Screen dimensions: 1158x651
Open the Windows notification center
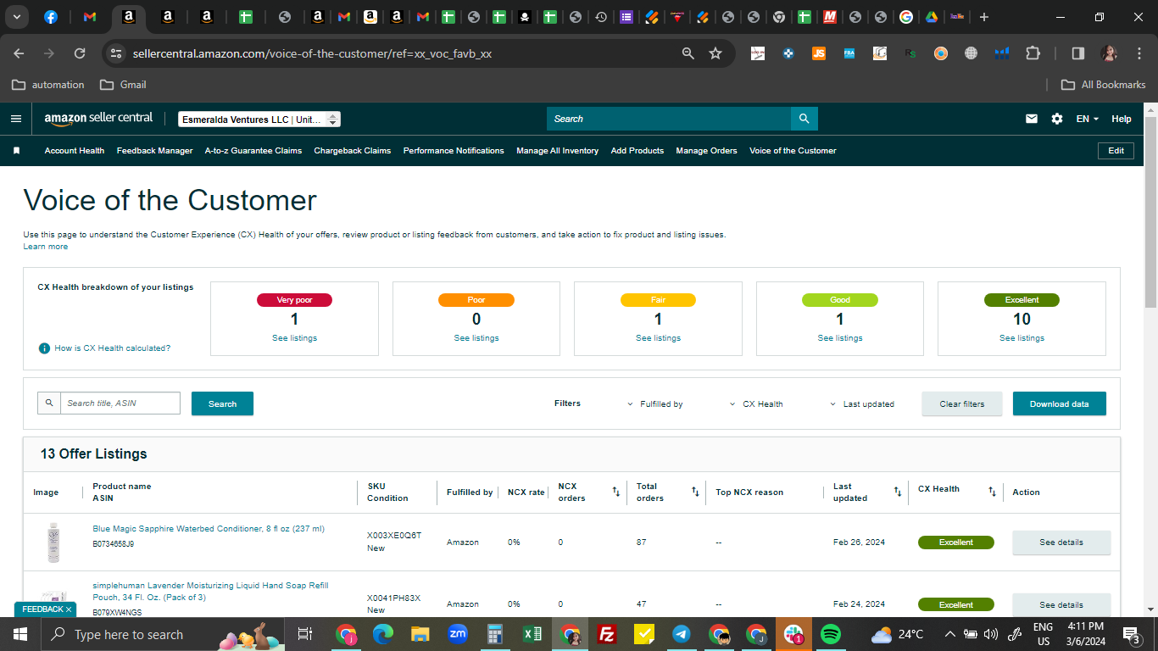tap(1131, 634)
